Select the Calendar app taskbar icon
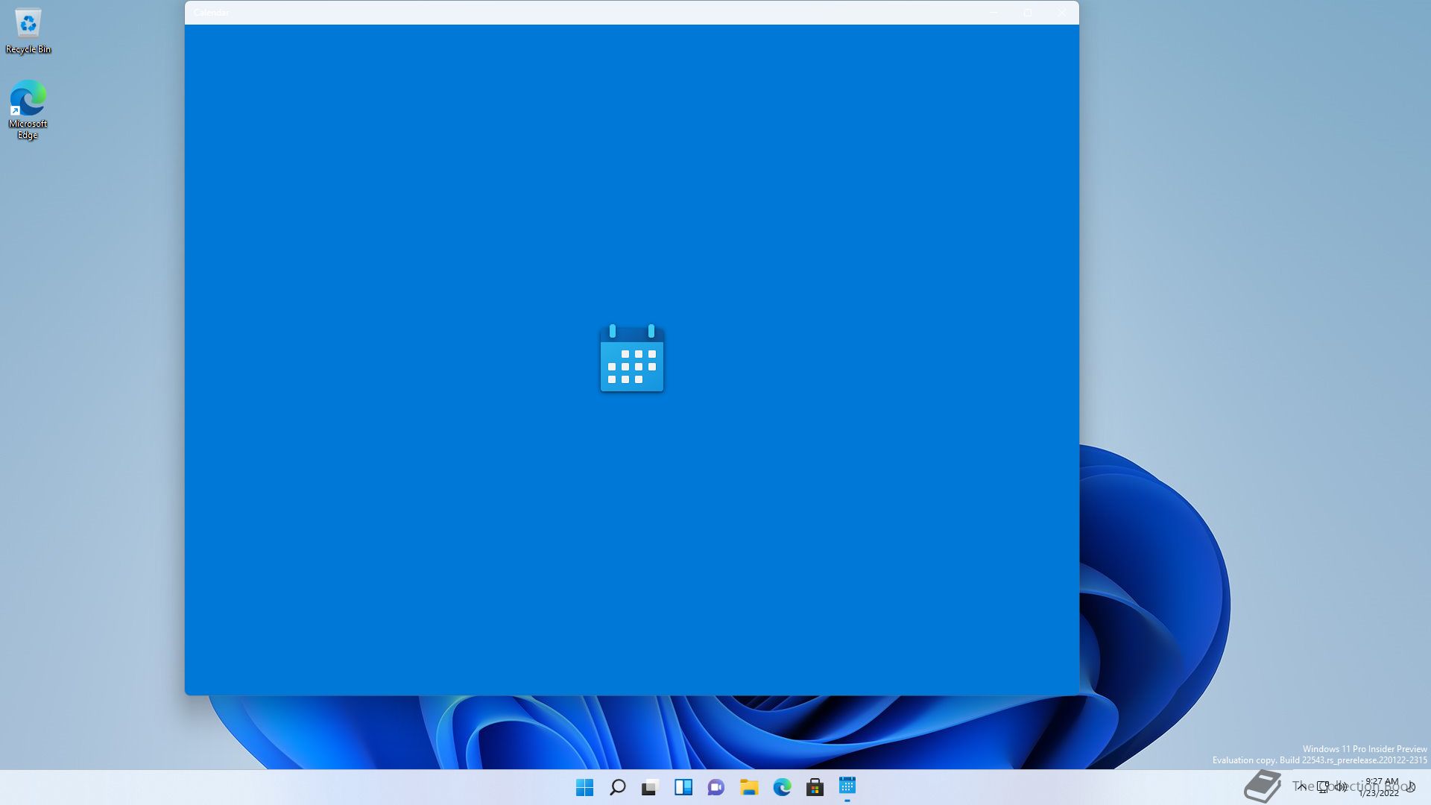 coord(848,787)
